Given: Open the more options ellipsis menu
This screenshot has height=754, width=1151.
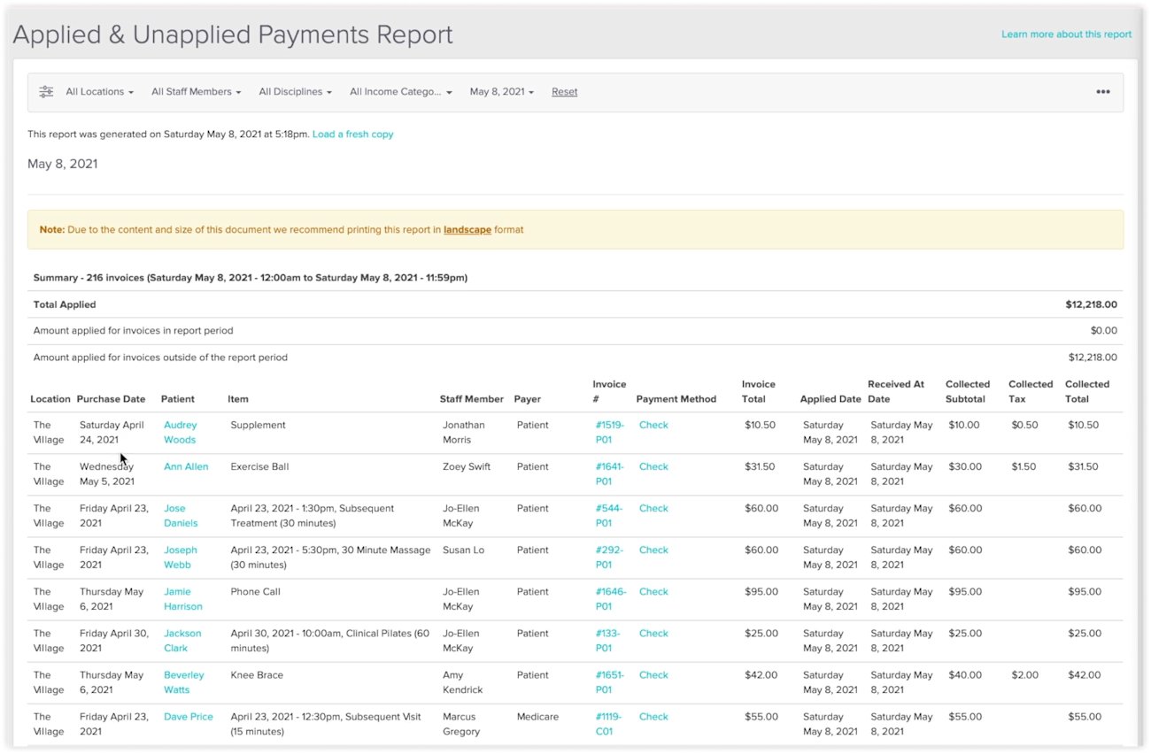Looking at the screenshot, I should click(x=1103, y=91).
